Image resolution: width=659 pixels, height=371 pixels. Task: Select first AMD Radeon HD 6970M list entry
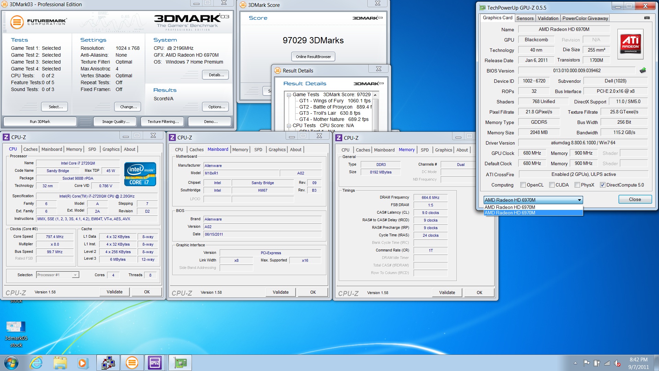pyautogui.click(x=533, y=207)
